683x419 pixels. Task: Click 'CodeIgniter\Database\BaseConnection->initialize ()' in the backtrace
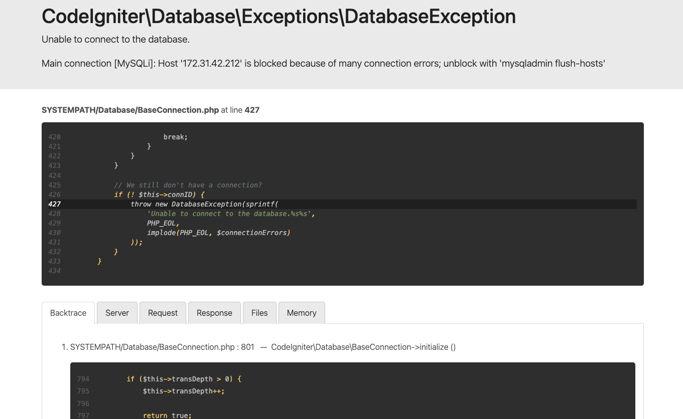pyautogui.click(x=363, y=347)
